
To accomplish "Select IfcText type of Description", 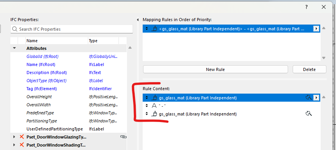I will 95,73.
